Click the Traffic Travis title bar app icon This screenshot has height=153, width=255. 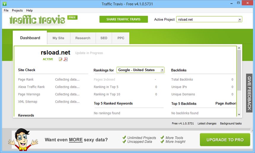(x=5, y=4)
